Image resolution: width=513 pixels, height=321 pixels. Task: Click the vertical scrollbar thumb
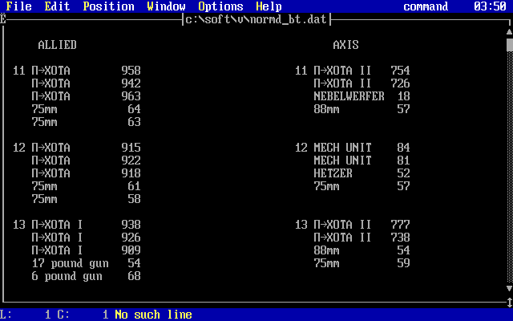pyautogui.click(x=510, y=45)
